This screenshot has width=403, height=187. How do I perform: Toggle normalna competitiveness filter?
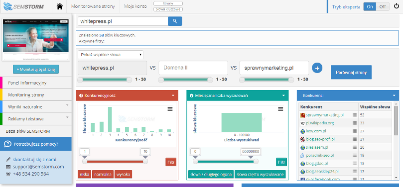tap(103, 175)
